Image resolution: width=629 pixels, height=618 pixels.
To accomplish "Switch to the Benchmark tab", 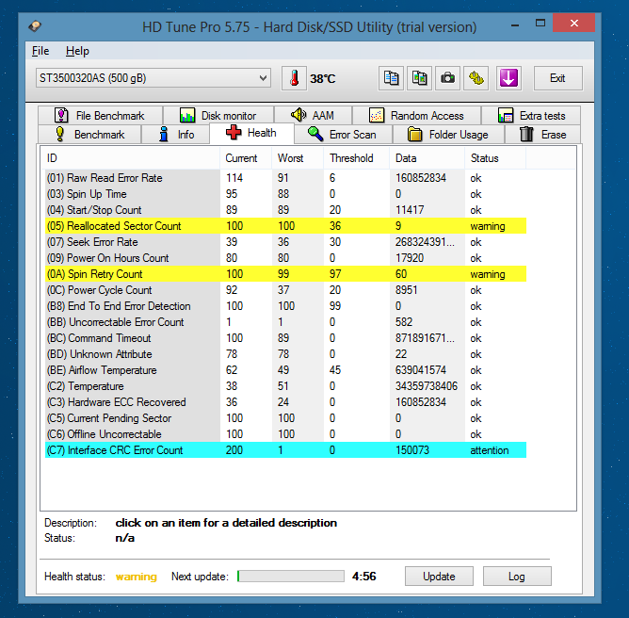I will [x=89, y=135].
